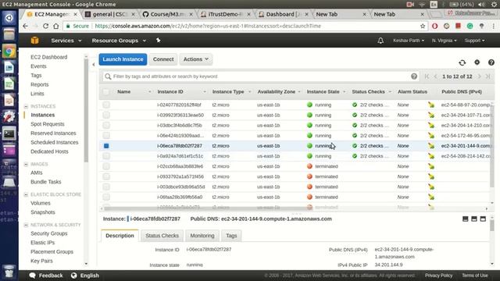The height and width of the screenshot is (281, 500).
Task: Go to the next page of results
Action: tap(479, 76)
